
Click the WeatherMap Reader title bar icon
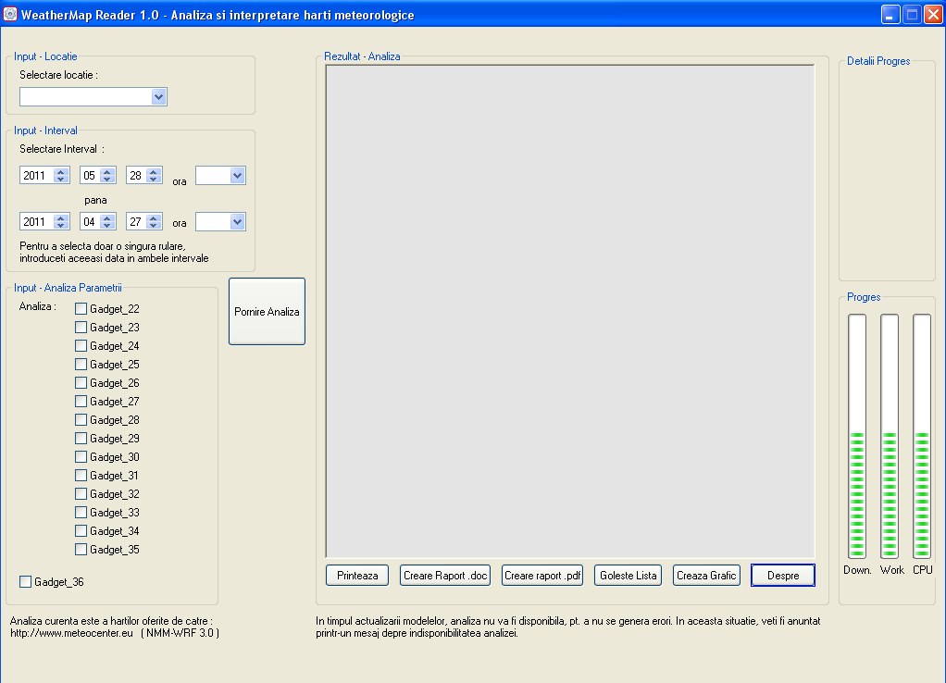click(10, 15)
